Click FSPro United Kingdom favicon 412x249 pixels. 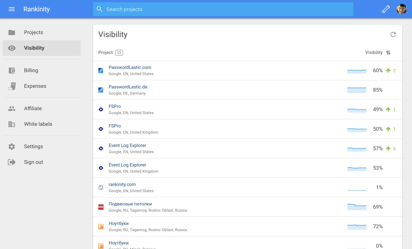[x=101, y=129]
